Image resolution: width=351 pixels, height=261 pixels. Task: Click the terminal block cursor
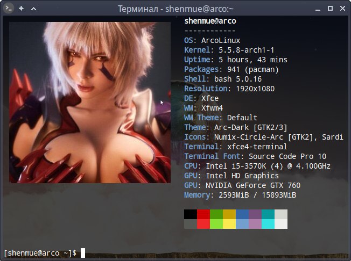pyautogui.click(x=83, y=253)
